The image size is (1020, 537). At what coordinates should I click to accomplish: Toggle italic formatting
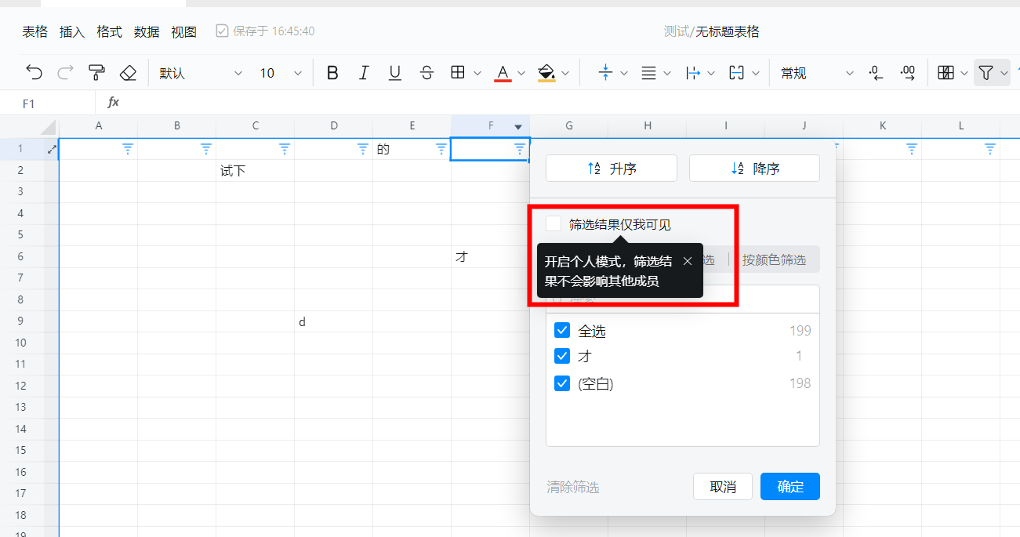[364, 72]
